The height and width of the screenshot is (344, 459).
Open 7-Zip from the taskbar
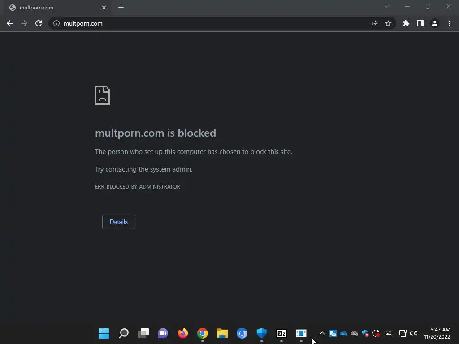point(281,333)
